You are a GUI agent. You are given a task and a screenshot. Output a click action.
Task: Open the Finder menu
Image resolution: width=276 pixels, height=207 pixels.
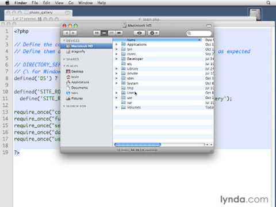[x=21, y=3]
